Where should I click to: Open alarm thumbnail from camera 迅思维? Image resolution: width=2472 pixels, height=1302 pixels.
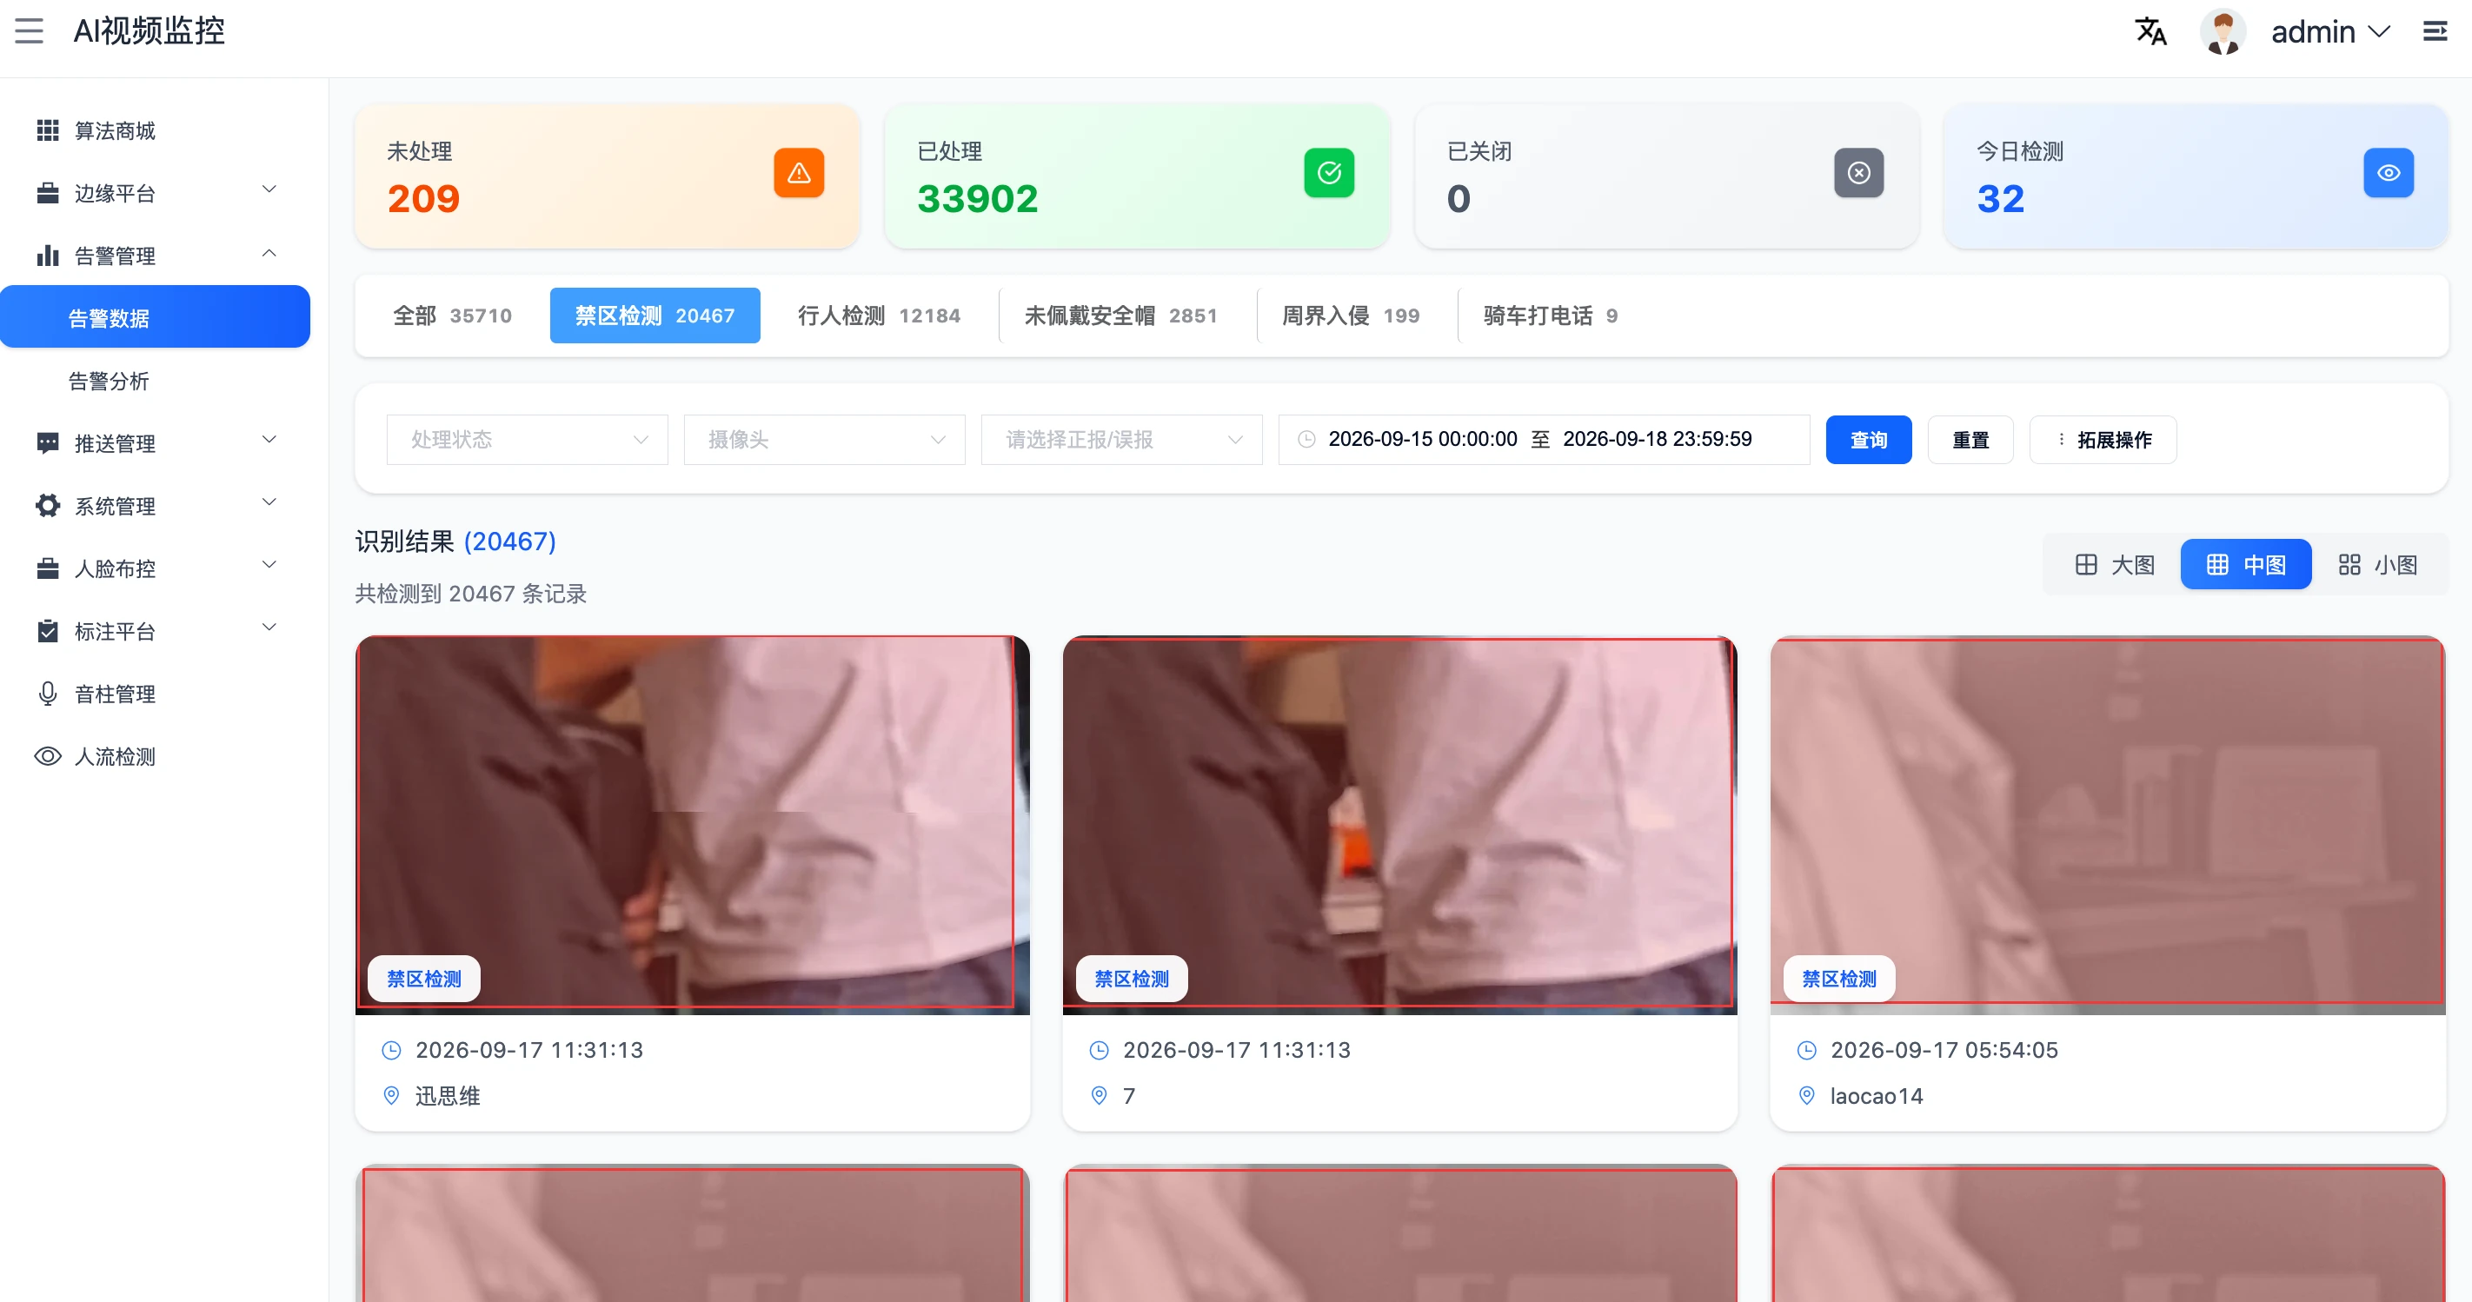point(692,824)
